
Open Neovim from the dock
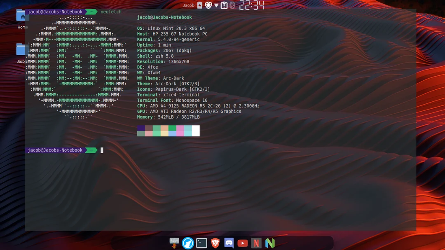270,243
